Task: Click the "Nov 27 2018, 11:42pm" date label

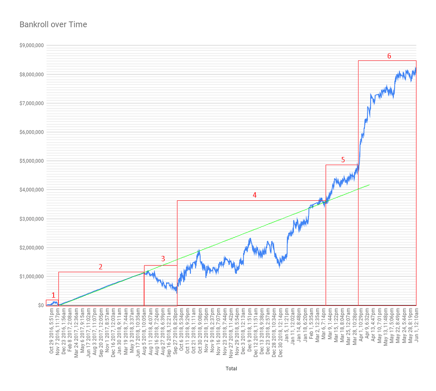Action: click(230, 333)
